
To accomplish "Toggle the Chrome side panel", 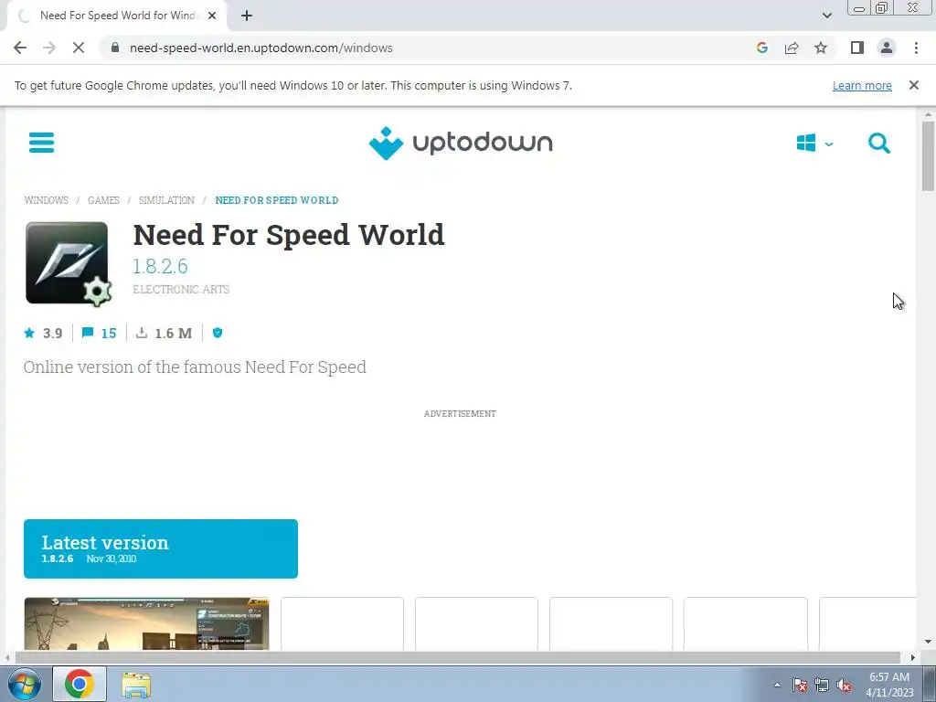I will [x=857, y=48].
